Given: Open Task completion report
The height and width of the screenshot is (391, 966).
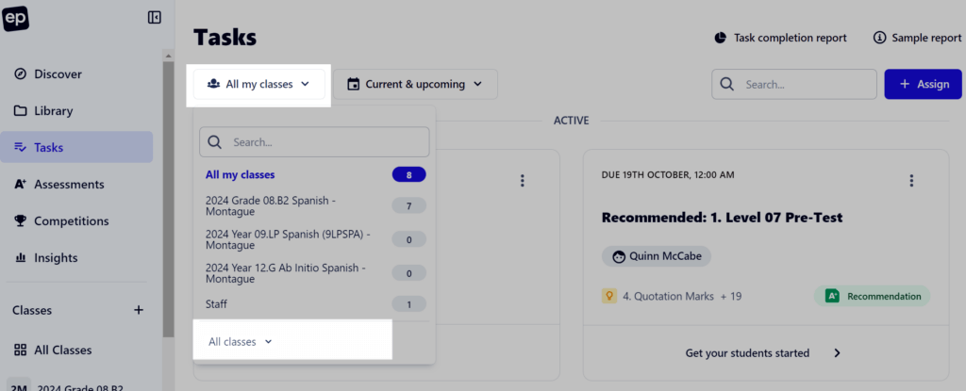Looking at the screenshot, I should 780,38.
